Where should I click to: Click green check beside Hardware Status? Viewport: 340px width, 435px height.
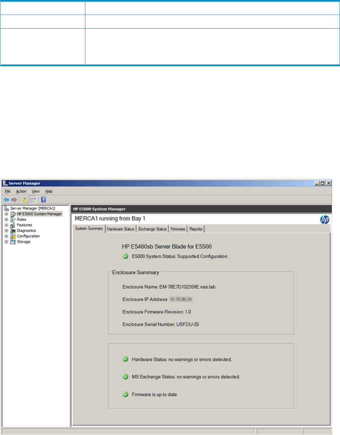click(x=125, y=359)
